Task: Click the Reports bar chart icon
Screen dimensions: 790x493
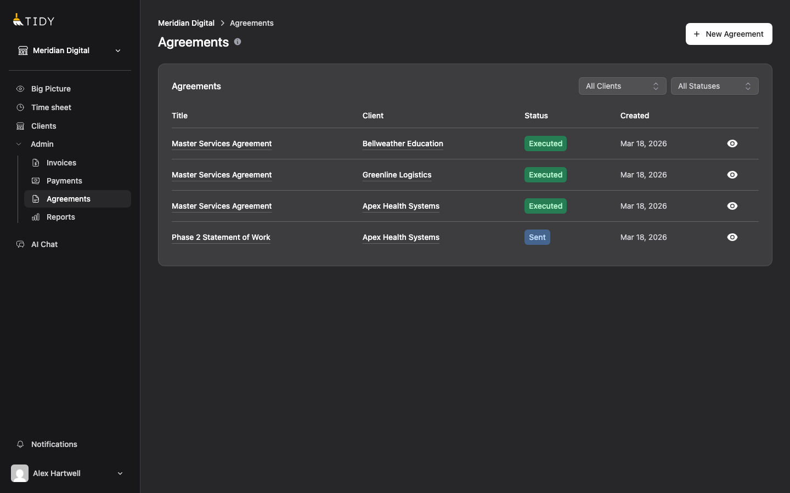Action: pyautogui.click(x=36, y=217)
